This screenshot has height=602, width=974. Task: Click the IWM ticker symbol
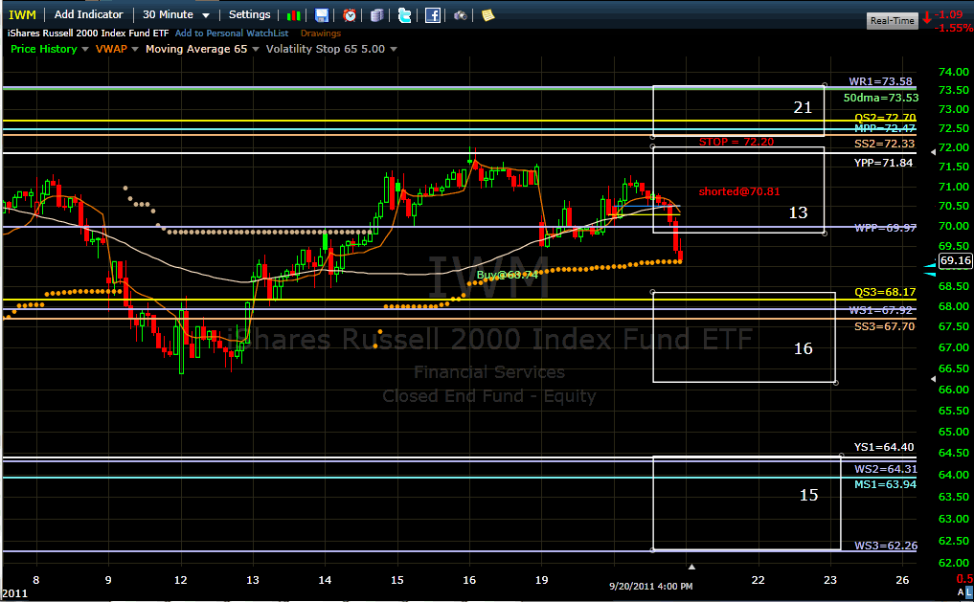click(x=22, y=14)
